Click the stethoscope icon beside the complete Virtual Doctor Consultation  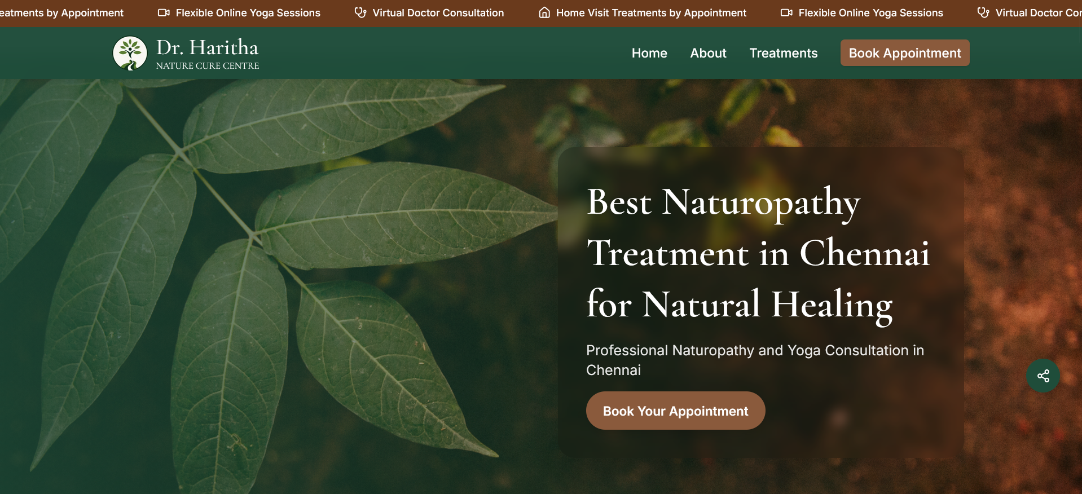(x=360, y=12)
